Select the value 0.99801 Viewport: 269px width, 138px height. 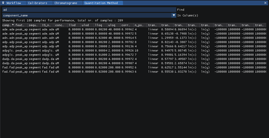click(x=167, y=55)
